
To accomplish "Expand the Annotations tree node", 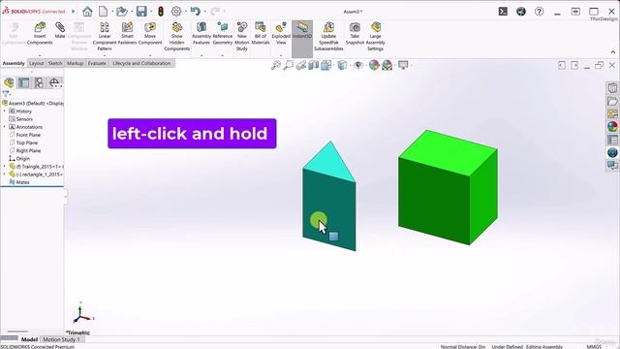I will tap(5, 127).
